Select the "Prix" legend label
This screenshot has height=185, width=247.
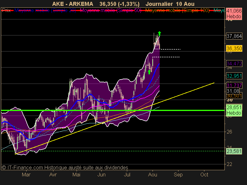tap(6, 10)
